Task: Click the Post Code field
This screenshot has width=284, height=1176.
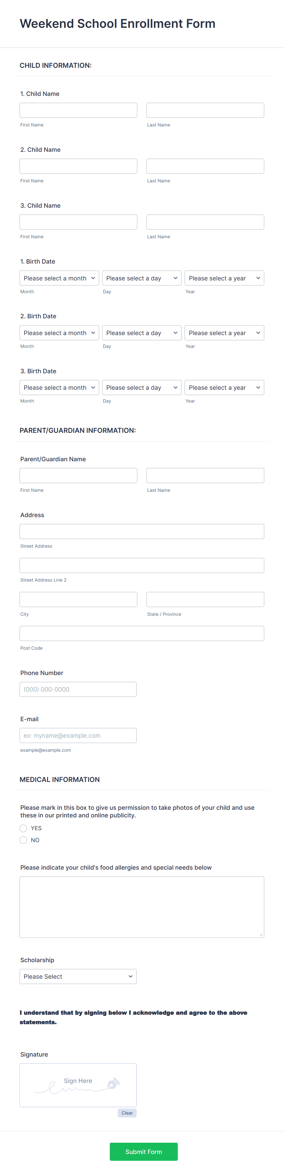Action: coord(142,633)
